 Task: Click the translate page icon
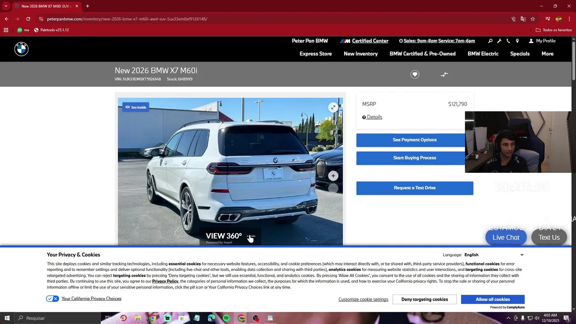tap(523, 19)
